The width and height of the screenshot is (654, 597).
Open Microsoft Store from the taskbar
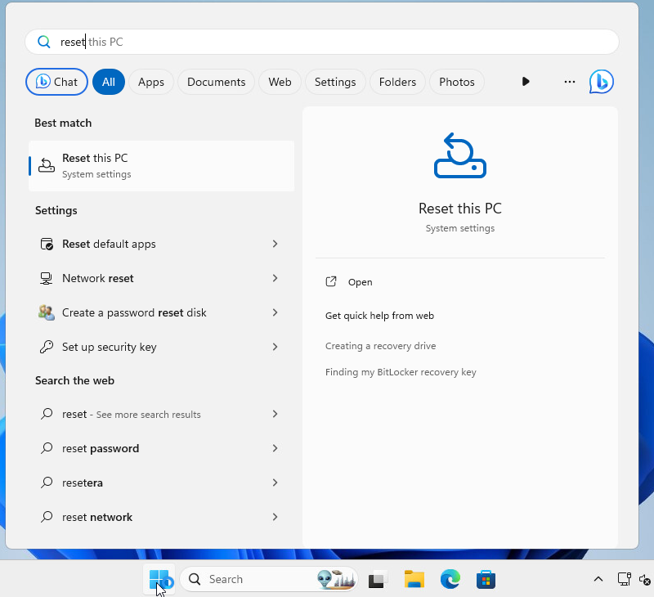[486, 580]
